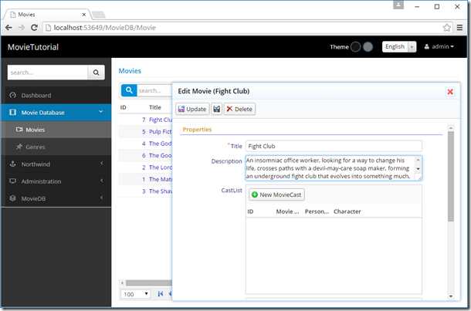
Task: Bookmark page with star icon
Action: pos(446,28)
